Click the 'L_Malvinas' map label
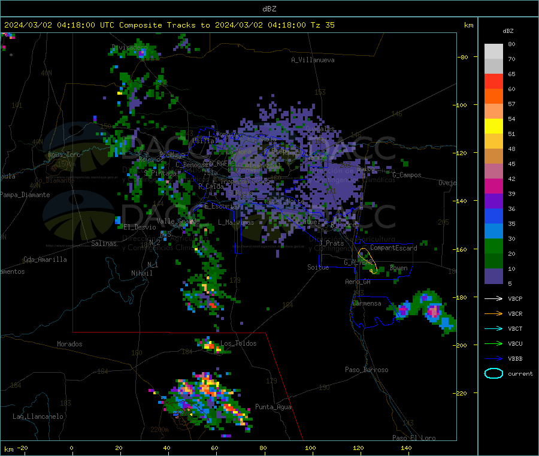Image resolution: width=539 pixels, height=456 pixels. coord(236,222)
